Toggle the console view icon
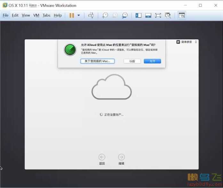Viewport: 223px width, 188px height. [x=182, y=15]
